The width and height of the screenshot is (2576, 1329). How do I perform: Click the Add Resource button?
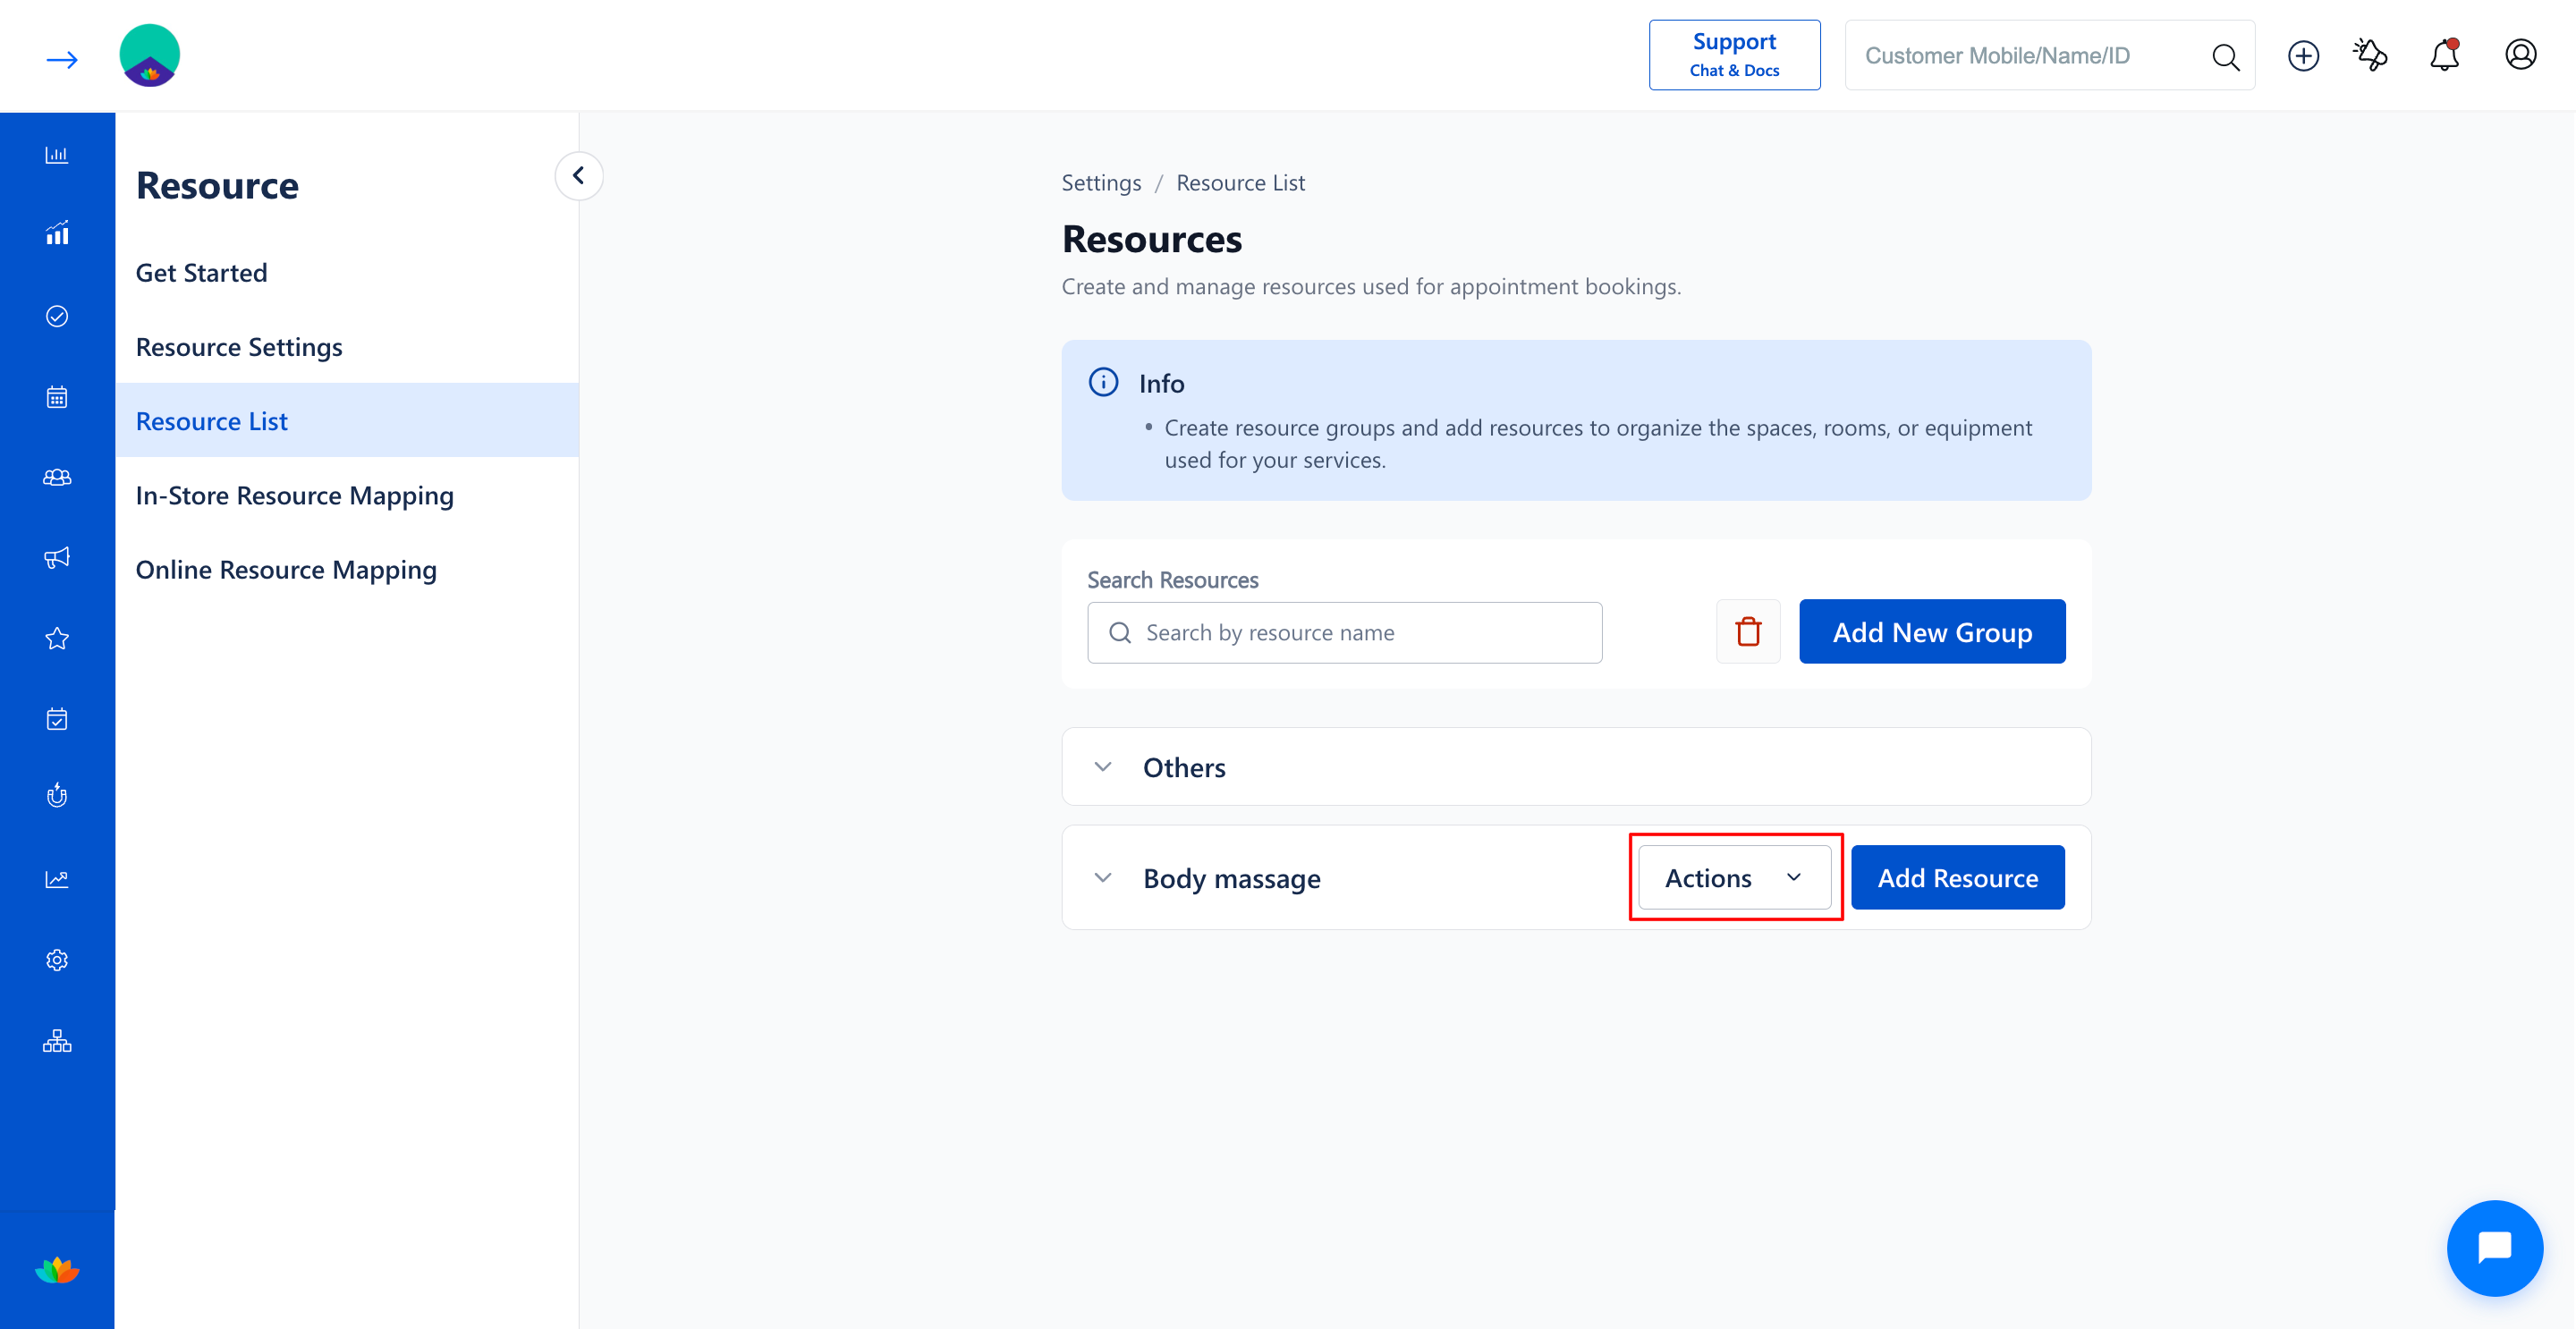(x=1957, y=877)
